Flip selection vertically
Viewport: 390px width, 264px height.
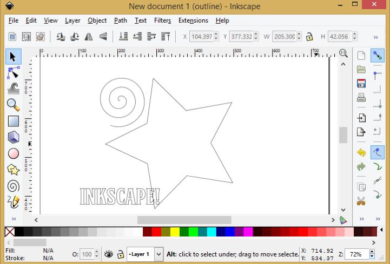point(103,37)
